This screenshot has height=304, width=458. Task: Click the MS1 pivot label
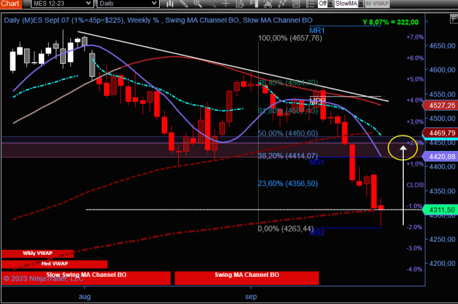pyautogui.click(x=317, y=162)
